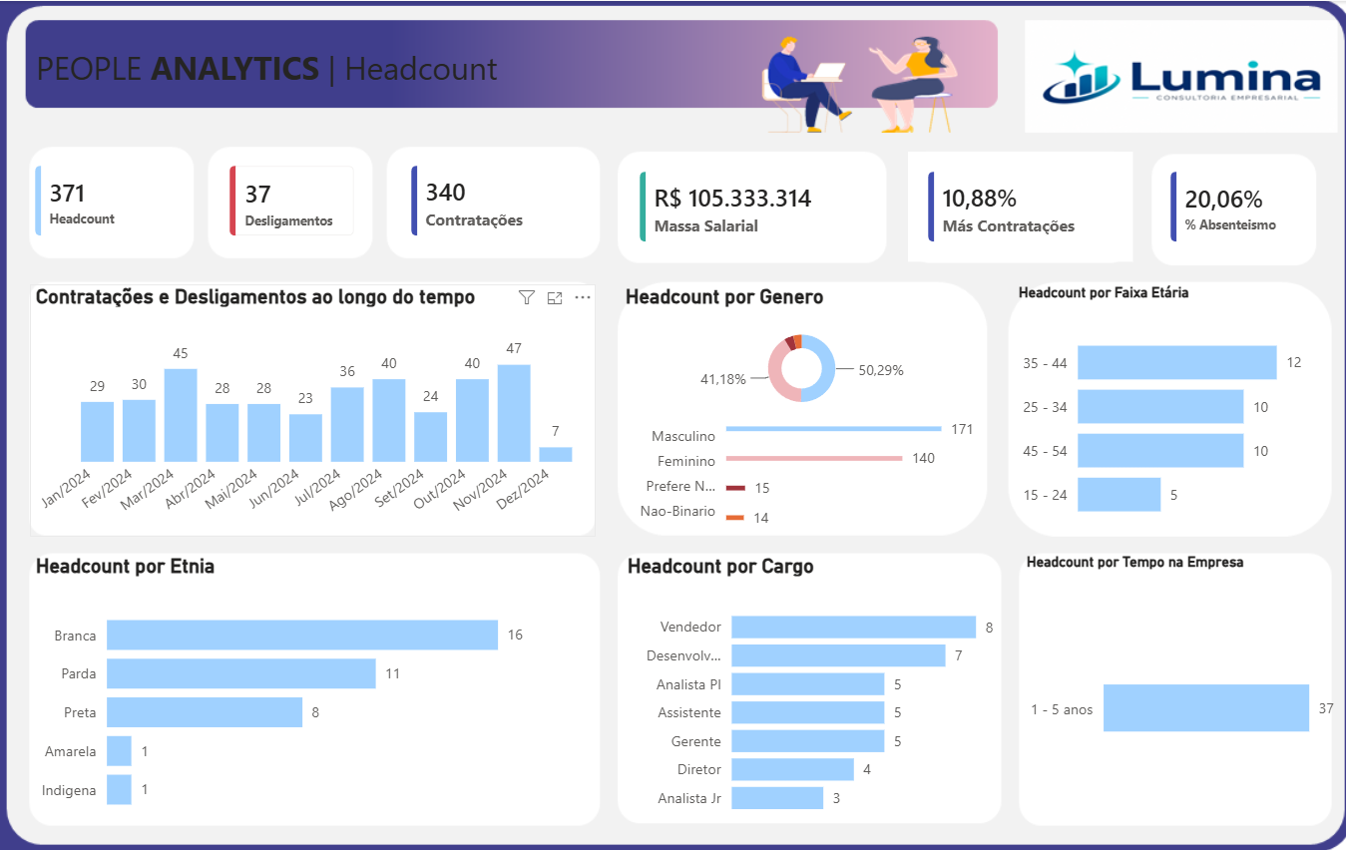Image resolution: width=1346 pixels, height=850 pixels.
Task: Click the 'Contratações e Desligamentos ao longo do tempo' title
Action: (255, 297)
